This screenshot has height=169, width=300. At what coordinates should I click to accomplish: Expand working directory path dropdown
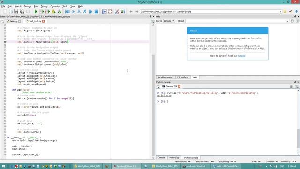[280, 12]
